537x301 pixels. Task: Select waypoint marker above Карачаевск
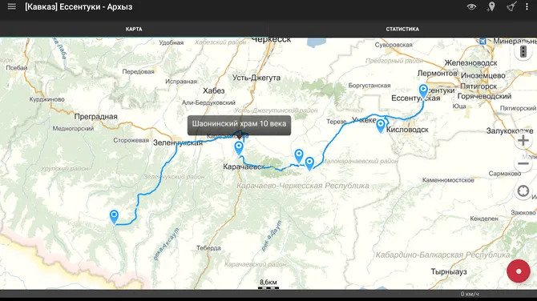pyautogui.click(x=239, y=148)
